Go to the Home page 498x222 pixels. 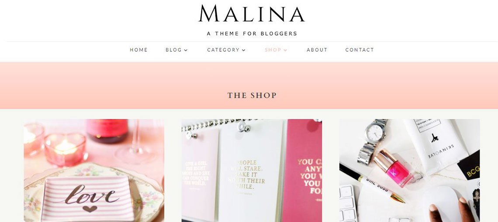[139, 50]
